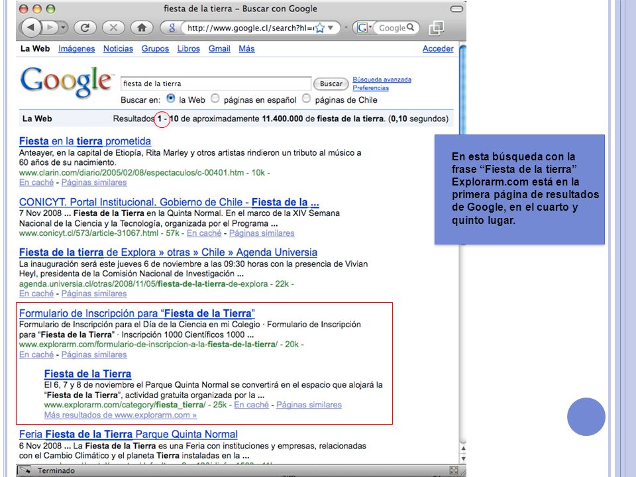This screenshot has width=636, height=477.
Task: Click the overlapping-windows icon in the toolbar
Action: pos(437,28)
